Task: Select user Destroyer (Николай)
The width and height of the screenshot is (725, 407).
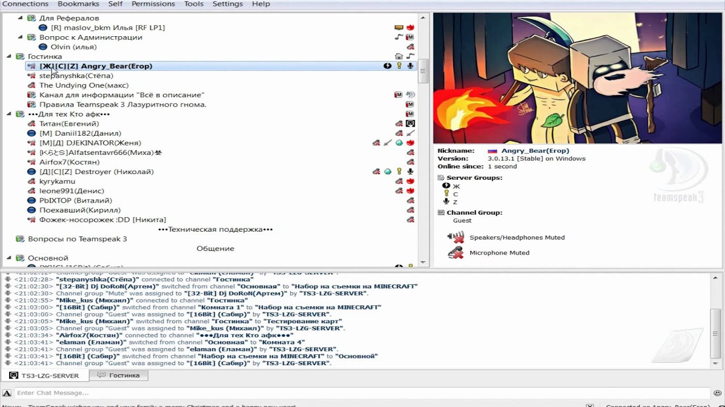Action: (96, 172)
